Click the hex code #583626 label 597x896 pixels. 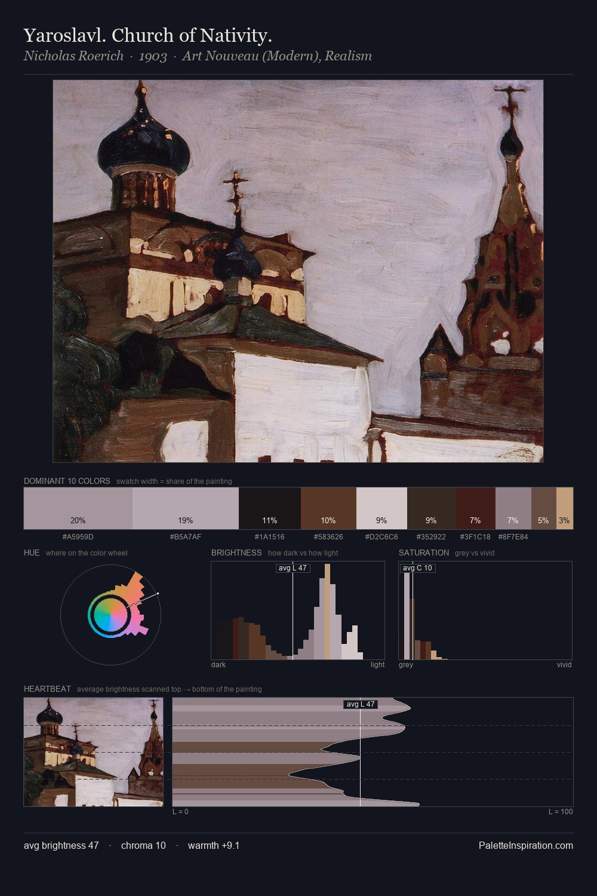click(328, 536)
